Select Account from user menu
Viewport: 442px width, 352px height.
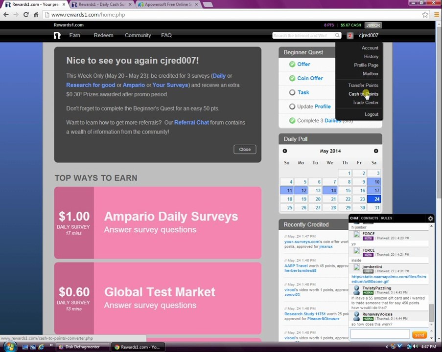coord(370,48)
